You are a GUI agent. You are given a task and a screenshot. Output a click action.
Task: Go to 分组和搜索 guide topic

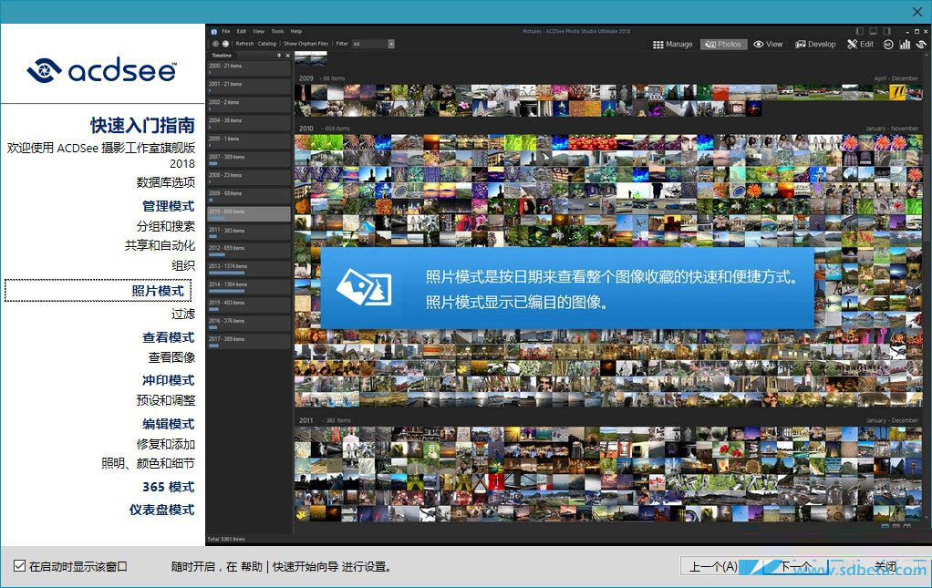coord(165,226)
